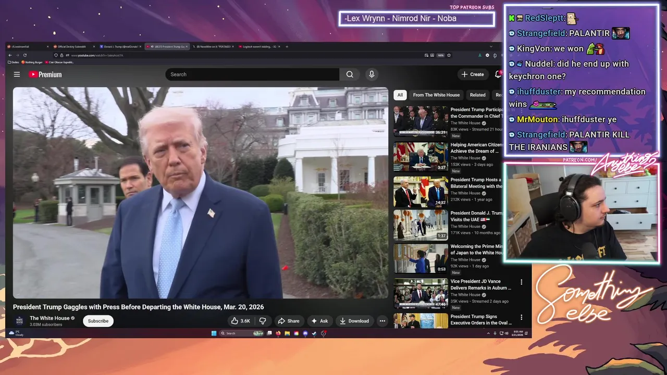
Task: Go back with the browser back arrow
Action: [10, 55]
